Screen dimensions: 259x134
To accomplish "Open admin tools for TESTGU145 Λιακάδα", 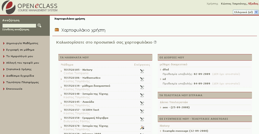I will 142,103.
